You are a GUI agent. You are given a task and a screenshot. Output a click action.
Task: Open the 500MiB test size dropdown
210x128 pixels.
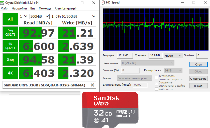(39, 16)
